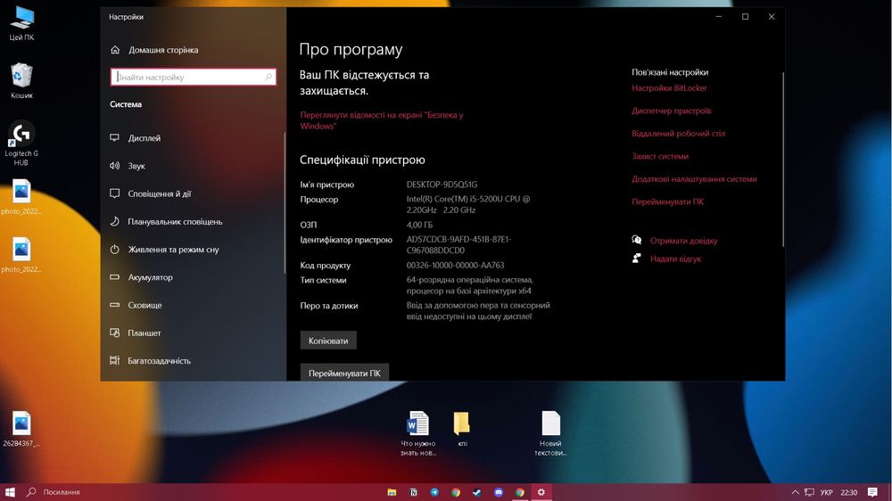Screen dimensions: 892x501
Task: Select the Новий текстови... file on desktop
Action: (550, 433)
